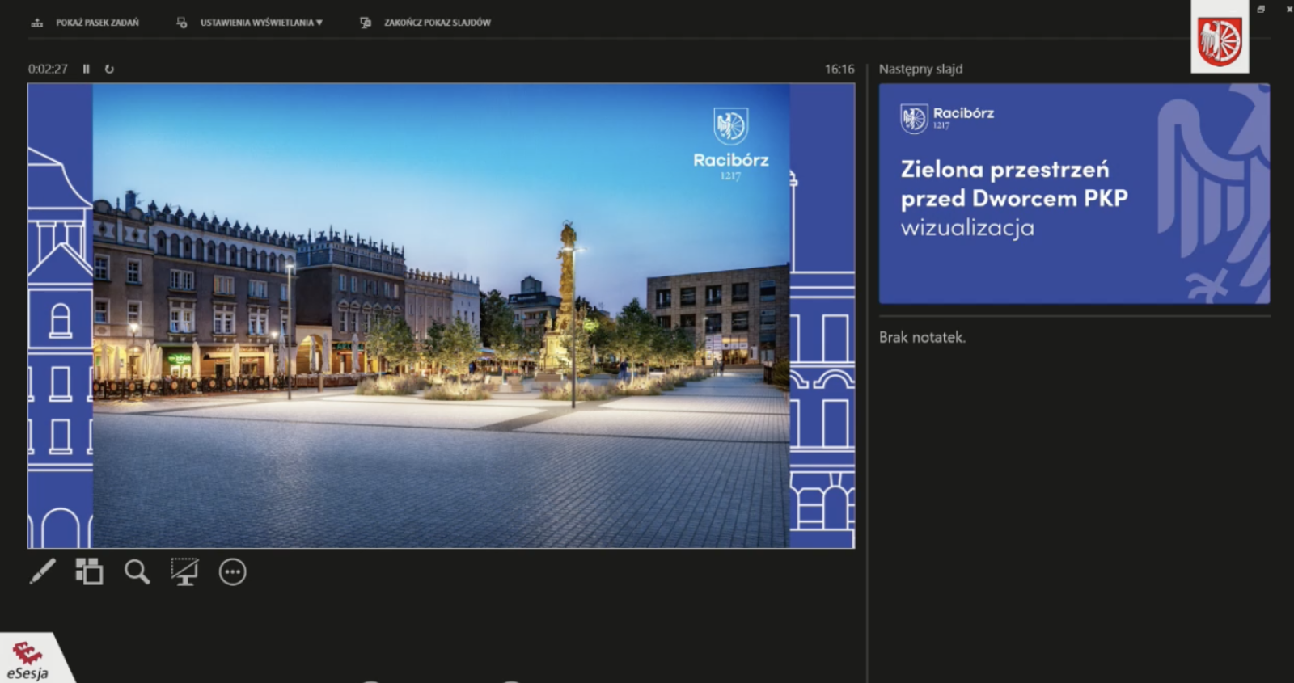Black out the slideshow screen
The height and width of the screenshot is (683, 1294).
(184, 571)
